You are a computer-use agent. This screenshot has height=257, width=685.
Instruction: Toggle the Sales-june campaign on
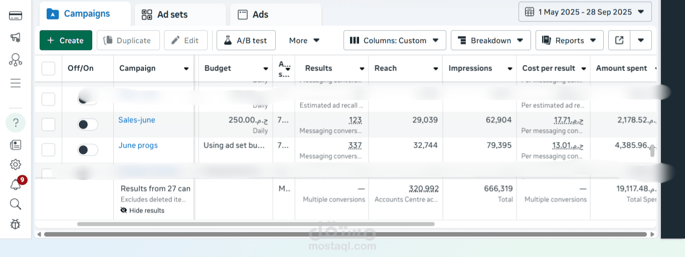pyautogui.click(x=88, y=124)
